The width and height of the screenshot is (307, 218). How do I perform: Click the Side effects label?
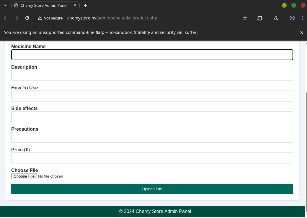pos(25,109)
